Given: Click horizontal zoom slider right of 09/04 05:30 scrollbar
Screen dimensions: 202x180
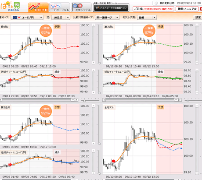Looking at the screenshot, I should tap(188, 101).
